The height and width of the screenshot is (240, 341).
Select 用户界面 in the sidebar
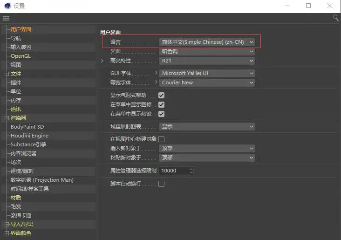pyautogui.click(x=21, y=29)
